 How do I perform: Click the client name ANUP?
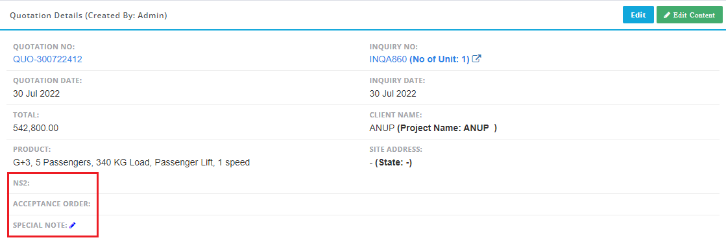[x=382, y=128]
